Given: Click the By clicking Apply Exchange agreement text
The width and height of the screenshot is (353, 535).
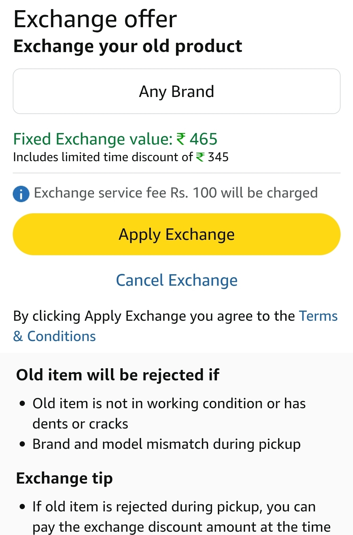Looking at the screenshot, I should click(154, 316).
